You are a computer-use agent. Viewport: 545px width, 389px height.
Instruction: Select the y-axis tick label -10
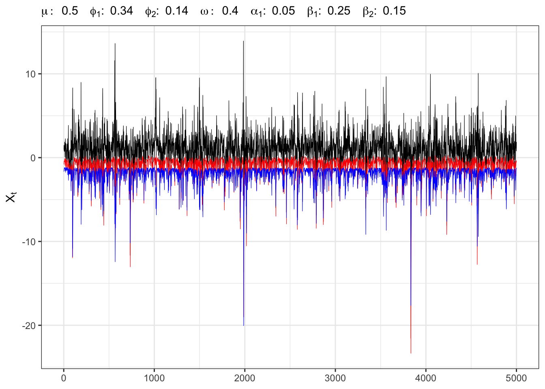(29, 242)
